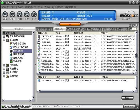Click the first small panel icon above tabs
This screenshot has width=140, height=110.
130,25
